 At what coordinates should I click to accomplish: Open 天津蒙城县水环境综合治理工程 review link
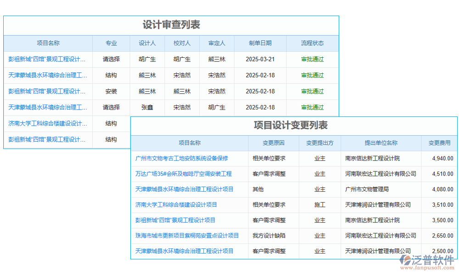pyautogui.click(x=48, y=75)
